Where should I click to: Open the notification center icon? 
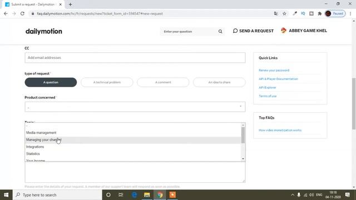[347, 195]
